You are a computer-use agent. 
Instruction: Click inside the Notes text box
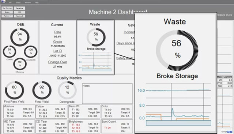(x=107, y=94)
